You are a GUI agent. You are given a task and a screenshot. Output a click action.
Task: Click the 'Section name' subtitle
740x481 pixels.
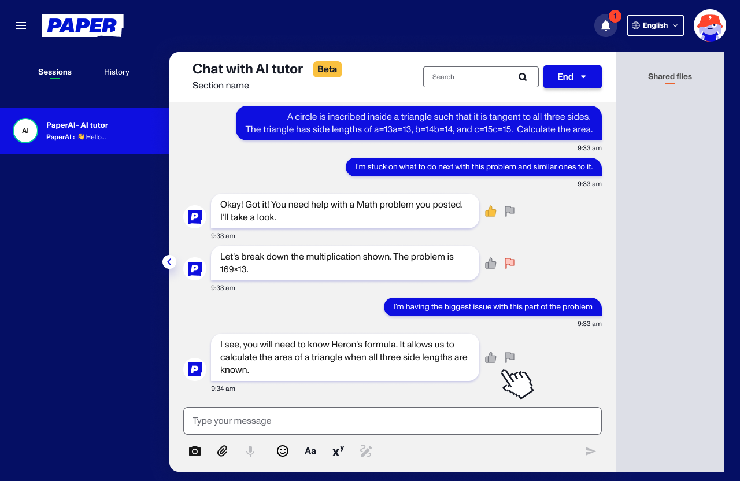click(x=221, y=86)
